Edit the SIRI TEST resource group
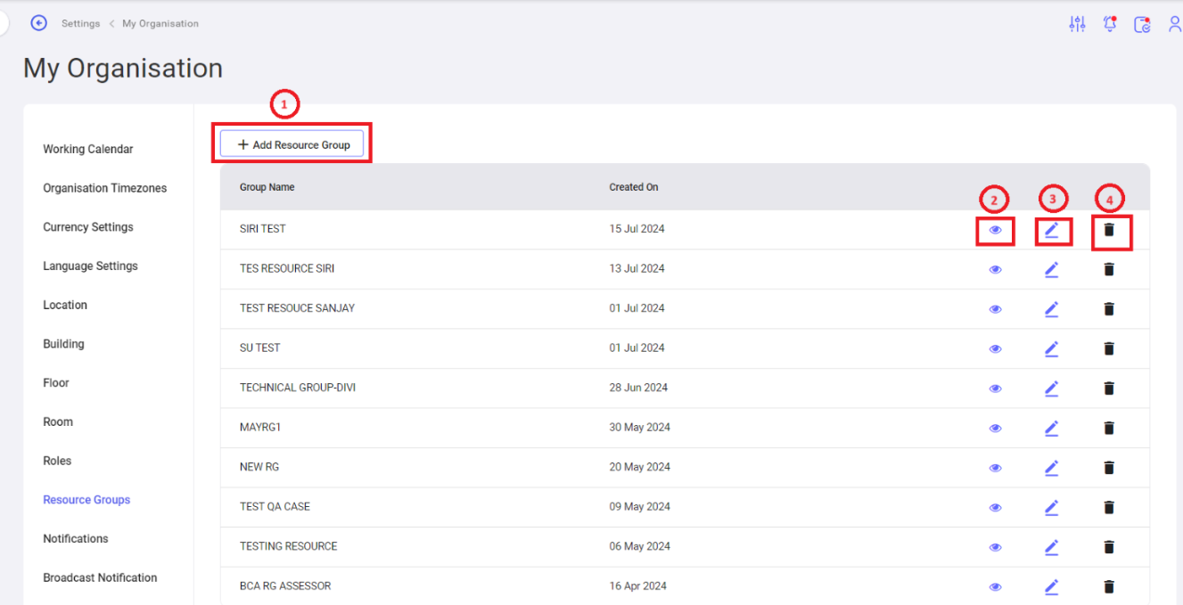 (1052, 230)
